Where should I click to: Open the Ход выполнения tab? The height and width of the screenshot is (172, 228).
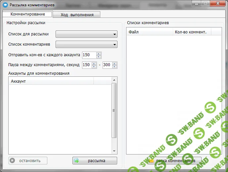click(x=76, y=15)
